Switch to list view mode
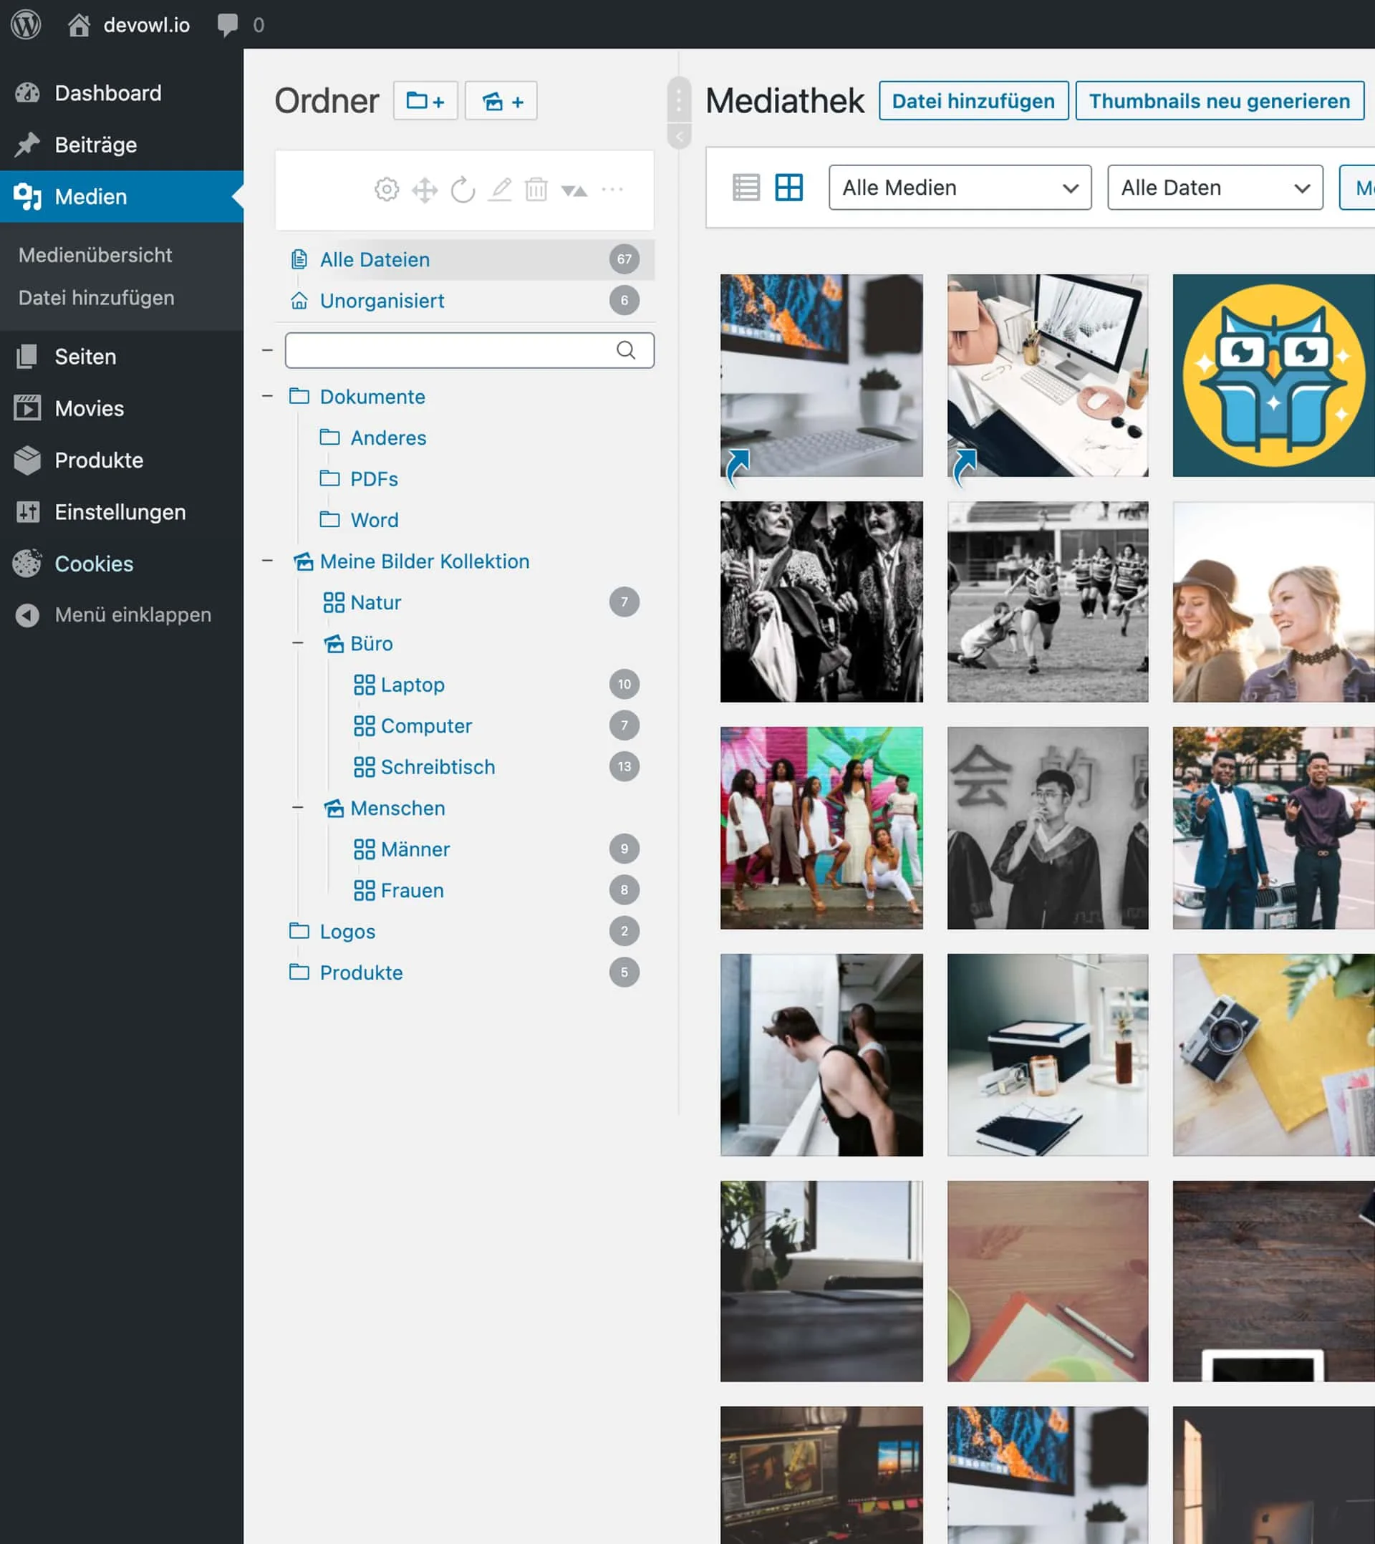Screen dimensions: 1375x1544 tap(746, 188)
